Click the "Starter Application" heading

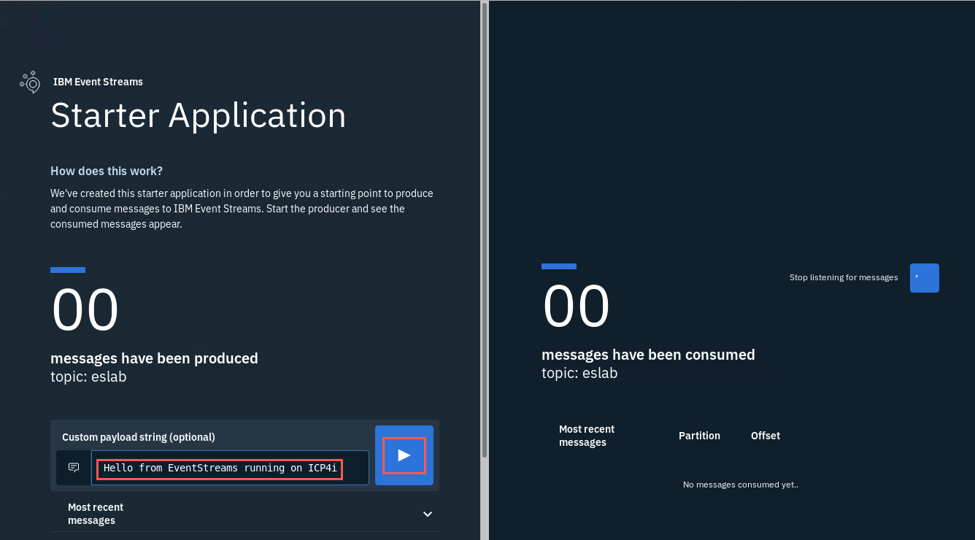[x=199, y=115]
